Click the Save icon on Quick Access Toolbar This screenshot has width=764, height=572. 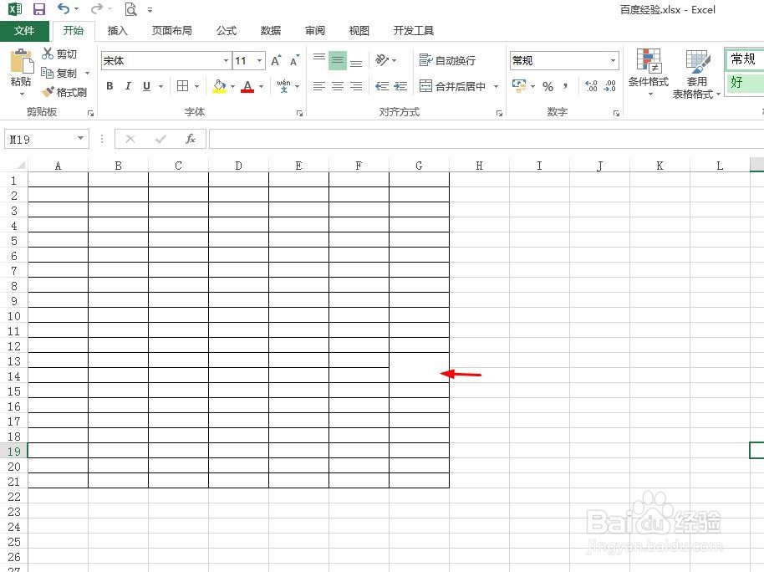38,9
